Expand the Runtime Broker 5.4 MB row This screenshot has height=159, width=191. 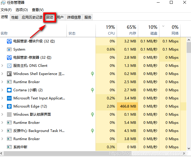(2, 122)
